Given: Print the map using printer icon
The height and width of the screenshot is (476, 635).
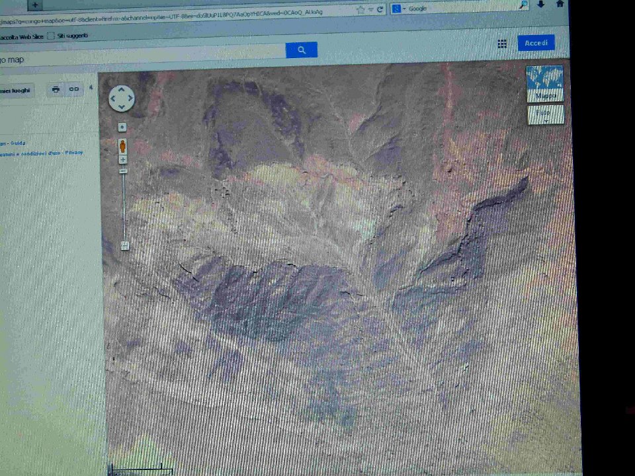Looking at the screenshot, I should click(56, 89).
